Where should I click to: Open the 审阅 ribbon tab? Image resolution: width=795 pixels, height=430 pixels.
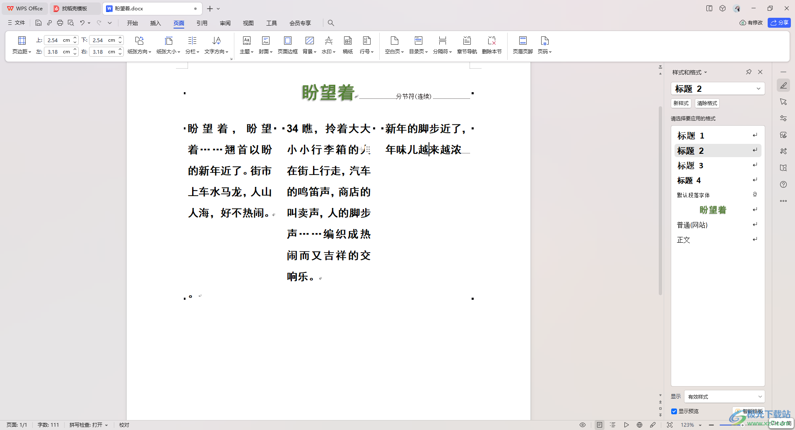[x=225, y=23]
